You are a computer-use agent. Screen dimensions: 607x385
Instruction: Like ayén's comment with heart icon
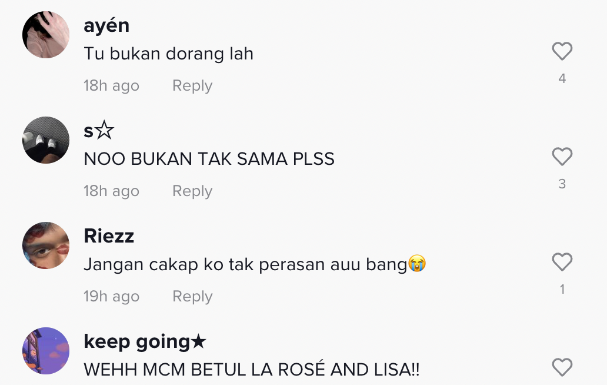pos(562,51)
